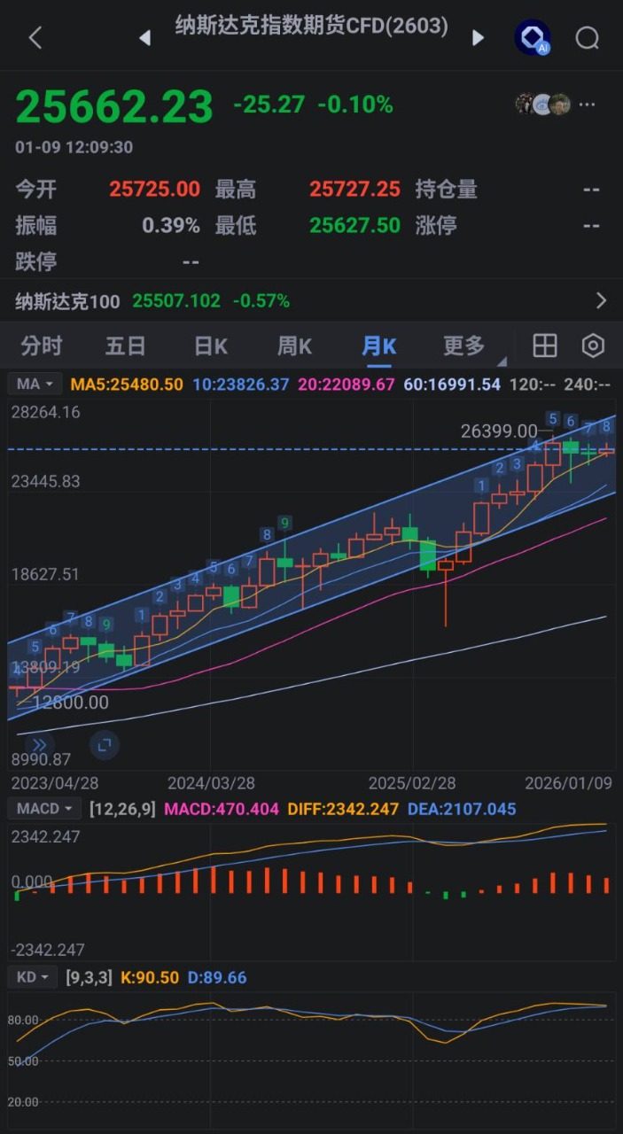The height and width of the screenshot is (1134, 623).
Task: Tap the 最高 value 25727.25
Action: click(x=355, y=189)
